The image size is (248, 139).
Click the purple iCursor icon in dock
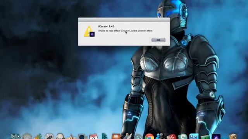[x=216, y=137]
